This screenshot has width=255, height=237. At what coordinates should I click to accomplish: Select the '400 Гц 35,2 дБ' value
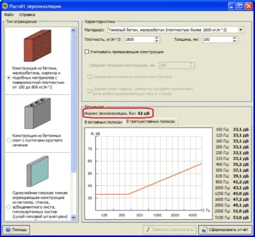pos(232,164)
